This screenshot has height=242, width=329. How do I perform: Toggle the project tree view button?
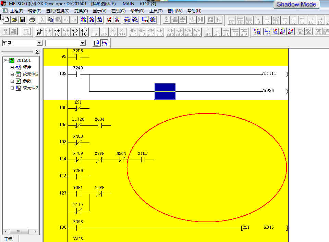click(x=104, y=43)
